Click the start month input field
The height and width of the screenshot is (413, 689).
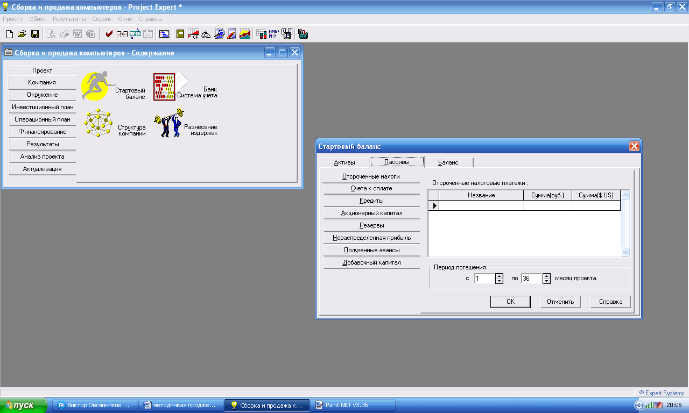pos(484,279)
